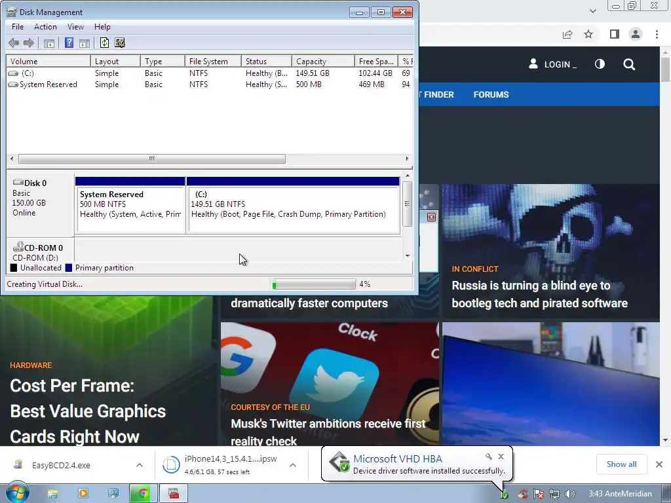Screen dimensions: 671x503
Task: Click the volume list horizontal scrollbar thumb
Action: tap(152, 158)
